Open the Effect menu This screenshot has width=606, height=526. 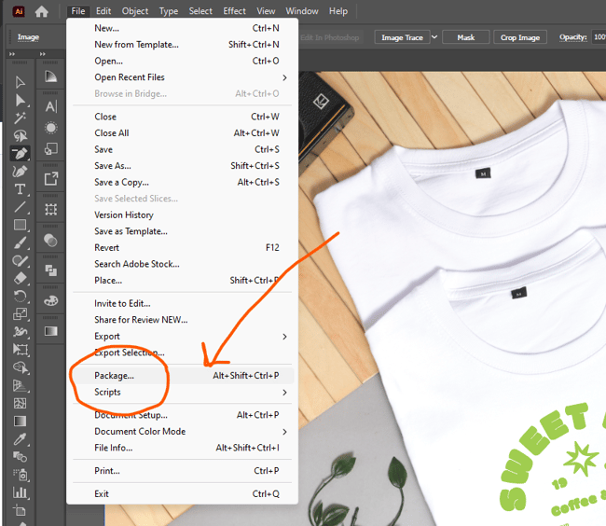[234, 11]
